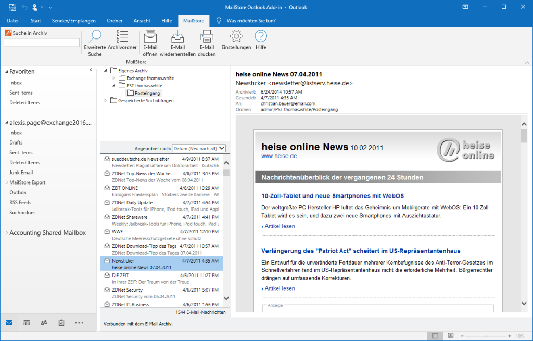Expand the Accounting Shared Mailbox
Image resolution: width=533 pixels, height=341 pixels.
click(x=6, y=233)
